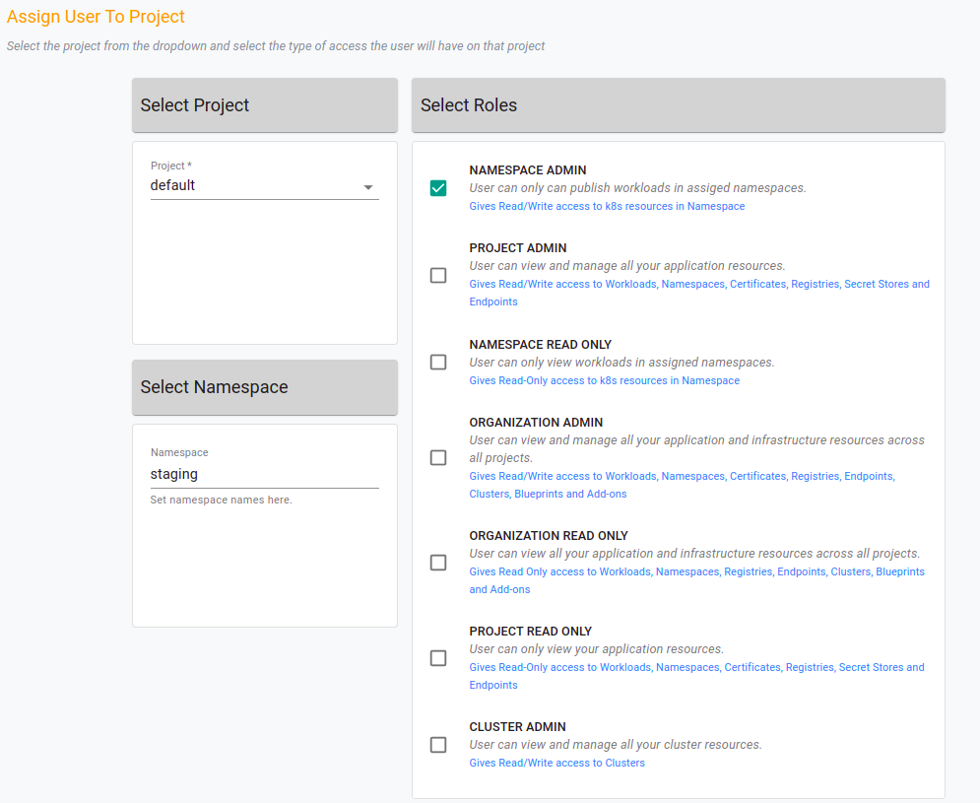980x803 pixels.
Task: Click the 'NAMESPACE READ ONLY' role title
Action: pos(540,345)
